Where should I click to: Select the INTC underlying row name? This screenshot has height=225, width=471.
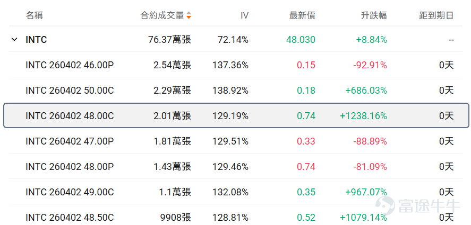tap(36, 40)
